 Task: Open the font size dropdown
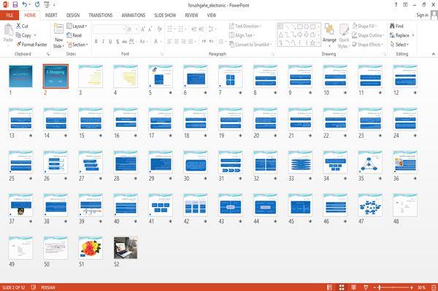tap(137, 29)
